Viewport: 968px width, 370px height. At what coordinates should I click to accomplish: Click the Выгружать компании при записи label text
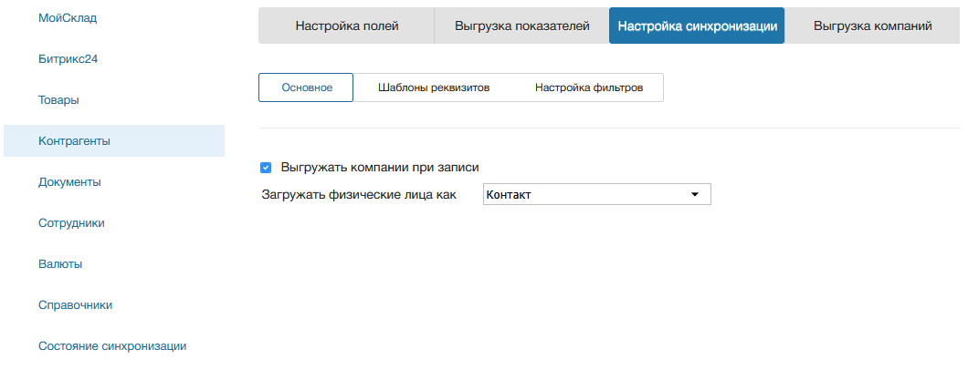pyautogui.click(x=380, y=168)
